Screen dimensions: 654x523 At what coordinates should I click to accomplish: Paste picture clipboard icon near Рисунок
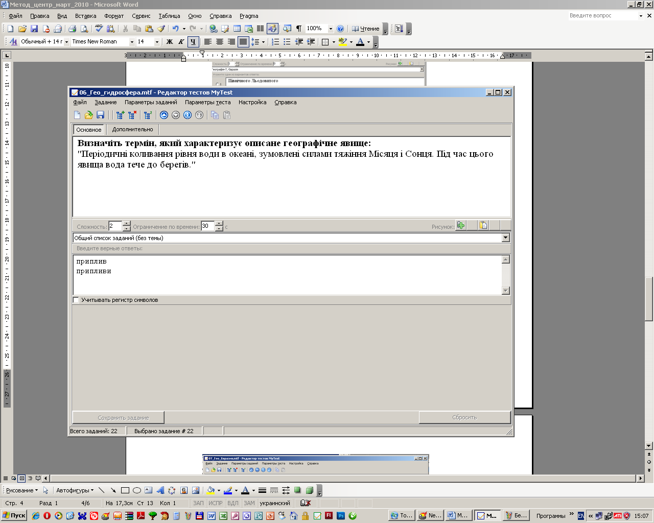(x=483, y=225)
